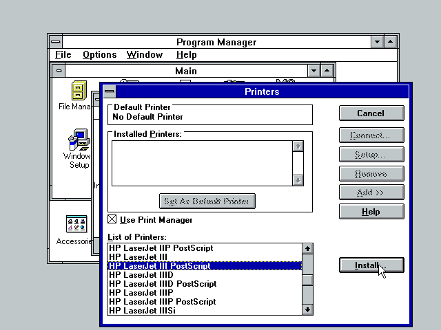Image resolution: width=441 pixels, height=330 pixels.
Task: Select the Windows Setup icon
Action: coord(79,140)
